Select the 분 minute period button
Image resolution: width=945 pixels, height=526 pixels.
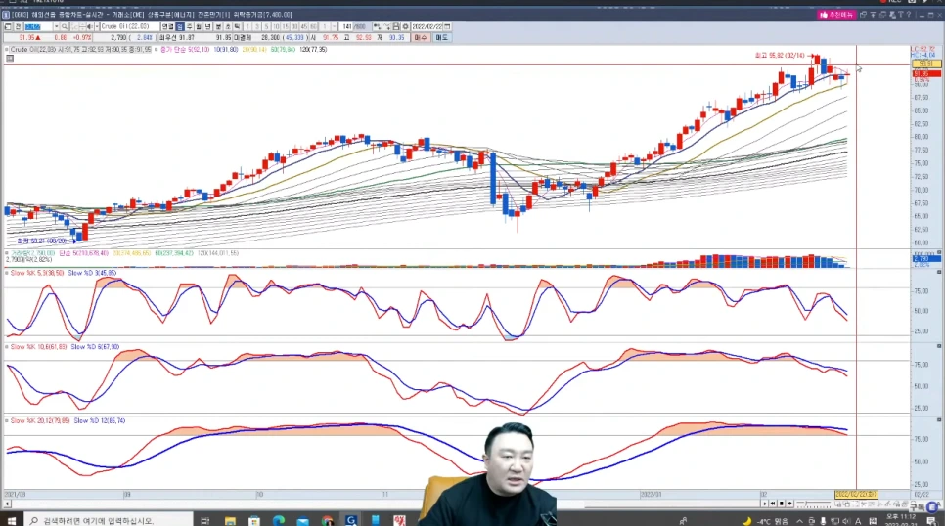pyautogui.click(x=218, y=27)
